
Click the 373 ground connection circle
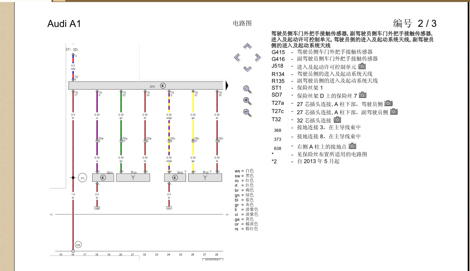82,178
